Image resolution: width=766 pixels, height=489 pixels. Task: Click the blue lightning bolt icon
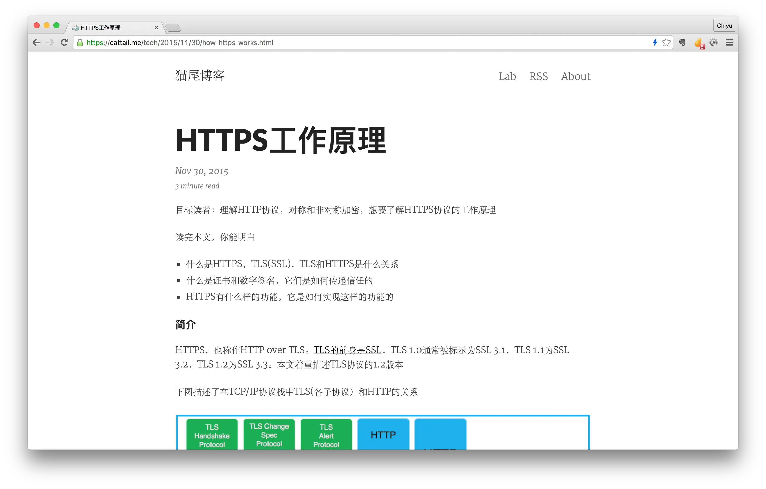(655, 42)
